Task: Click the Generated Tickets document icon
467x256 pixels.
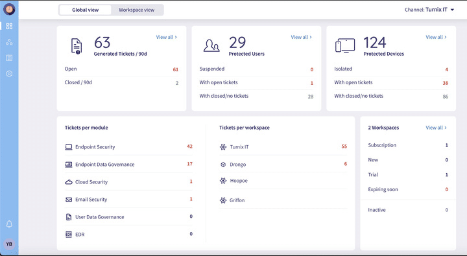Action: [77, 46]
